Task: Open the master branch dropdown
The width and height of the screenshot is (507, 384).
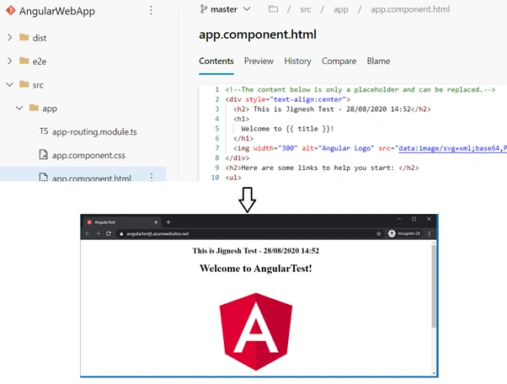Action: point(225,9)
